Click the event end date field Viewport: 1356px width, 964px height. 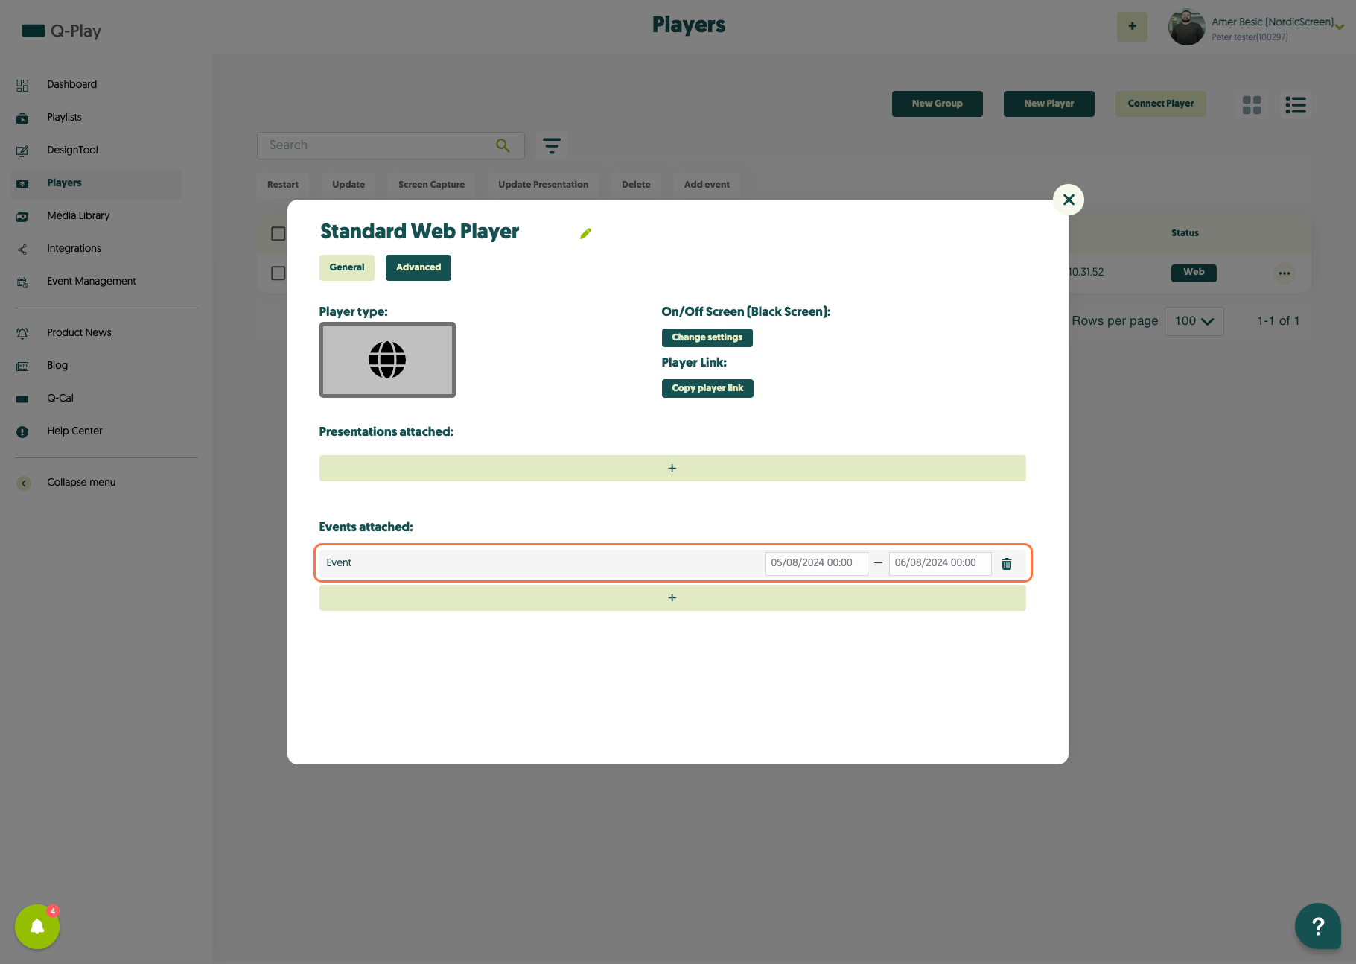tap(940, 563)
